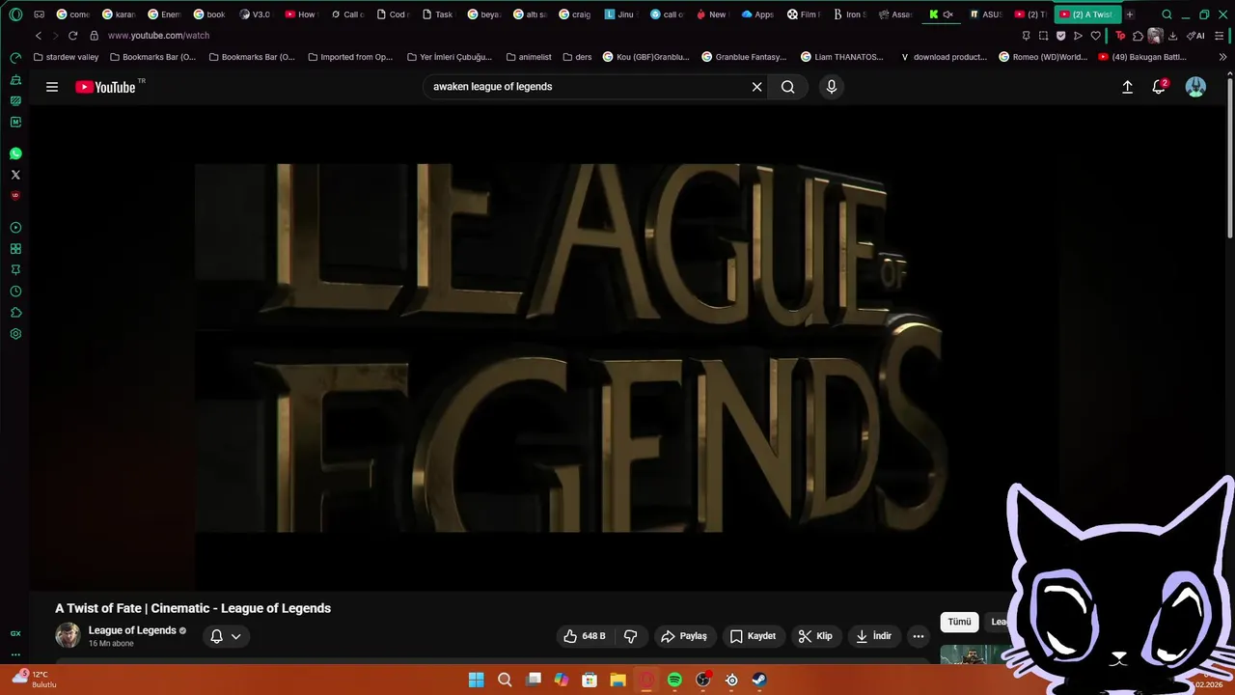Switch to the 'How' YouTube tab
Screen dimensions: 1235x695
pos(301,14)
